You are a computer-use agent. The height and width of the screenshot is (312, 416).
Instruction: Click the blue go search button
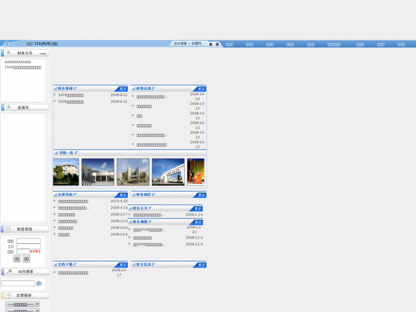[39, 283]
